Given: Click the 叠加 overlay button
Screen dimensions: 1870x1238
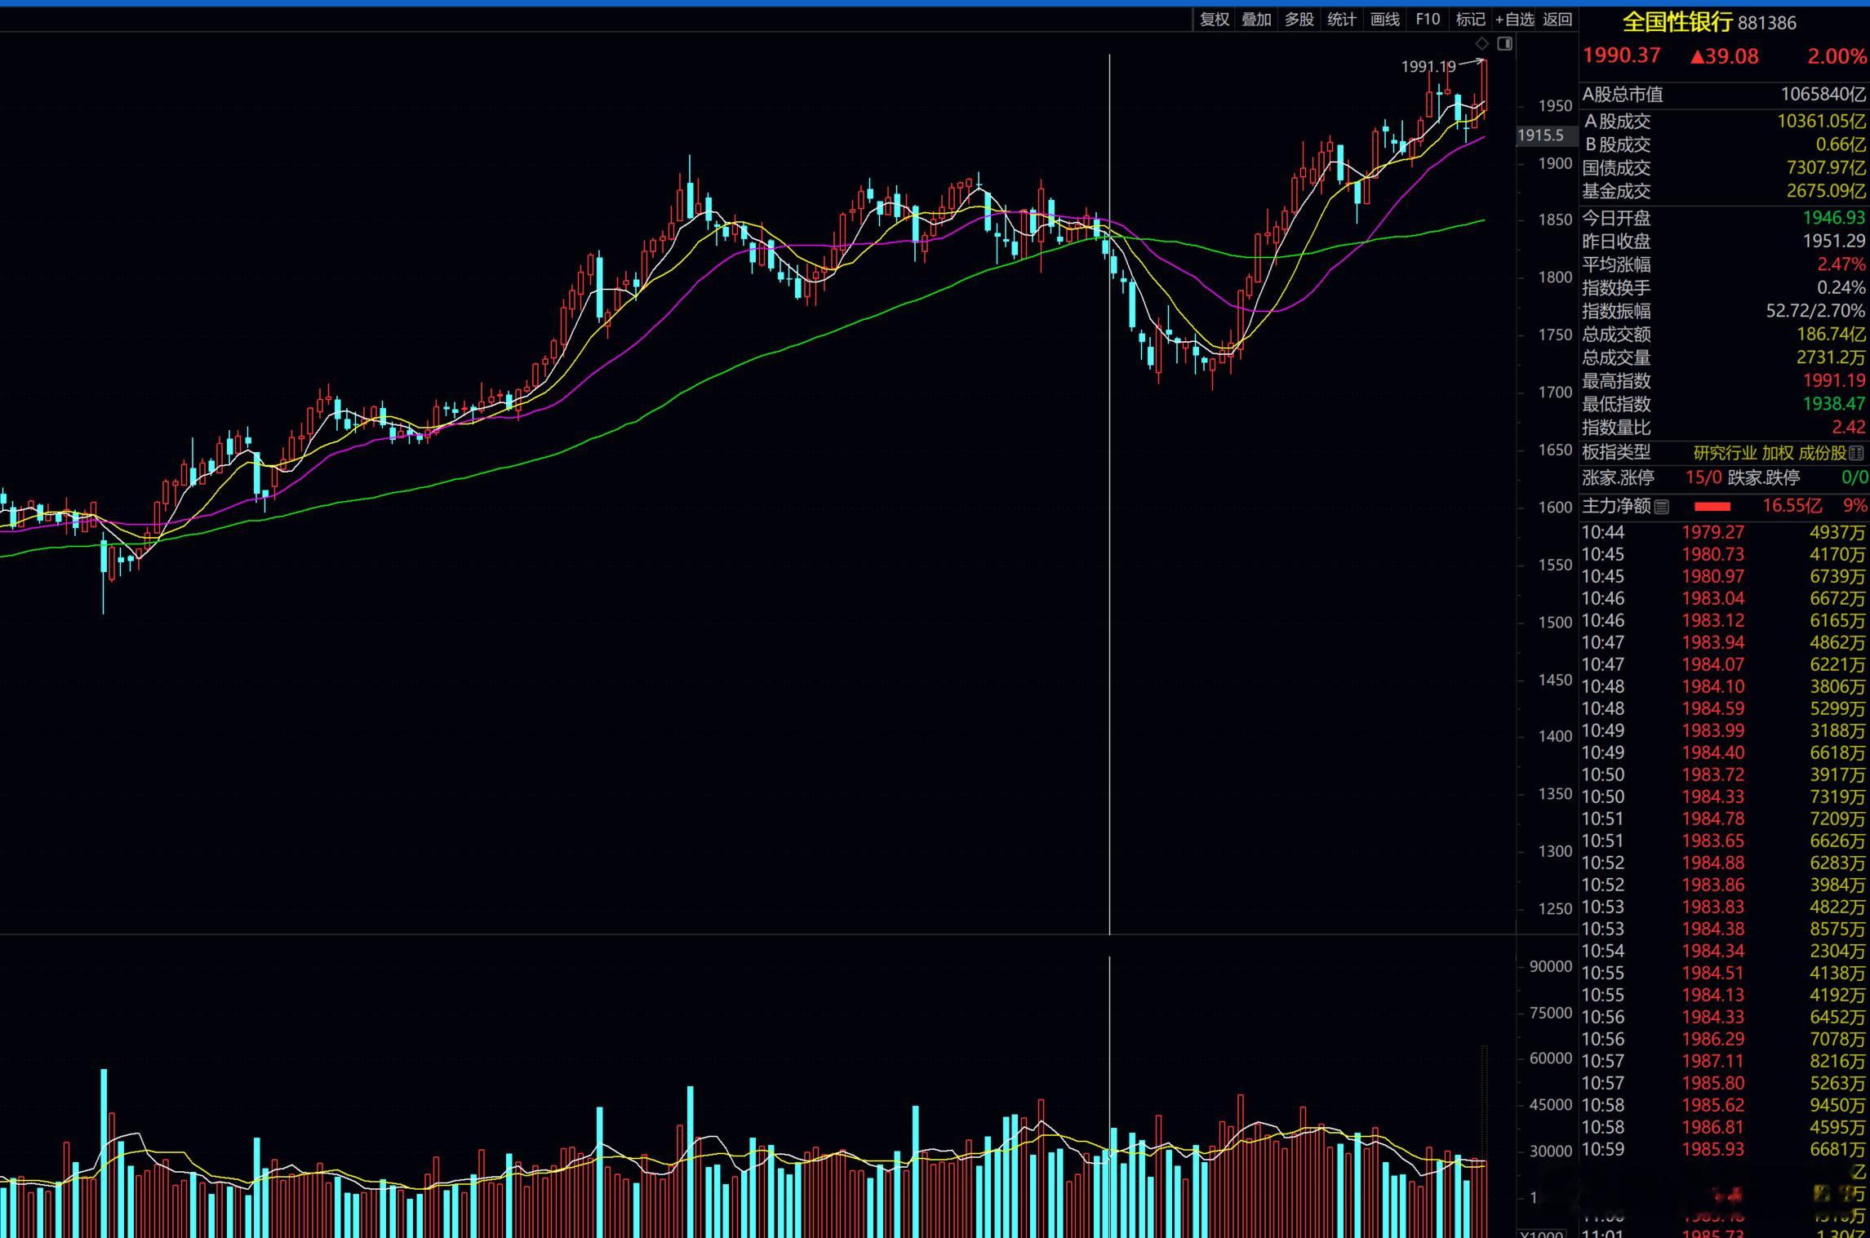Looking at the screenshot, I should pyautogui.click(x=1256, y=20).
